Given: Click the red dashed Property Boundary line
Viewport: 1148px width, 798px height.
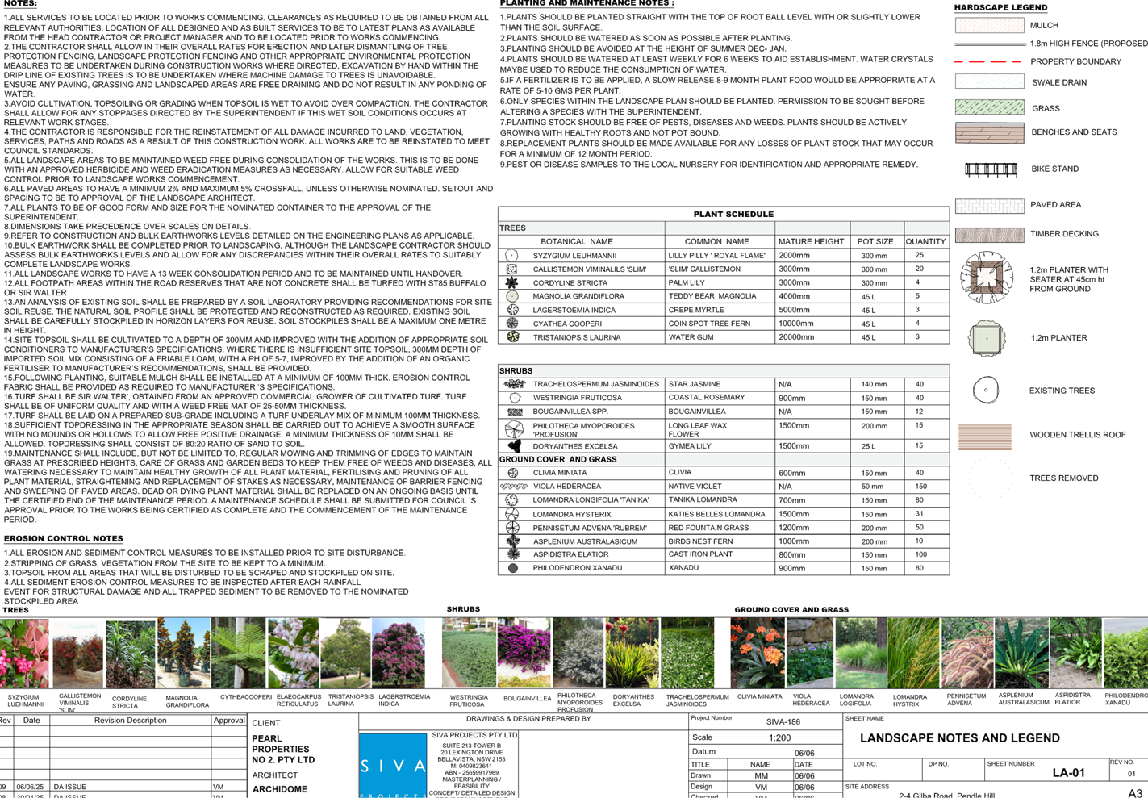Looking at the screenshot, I should pos(989,61).
